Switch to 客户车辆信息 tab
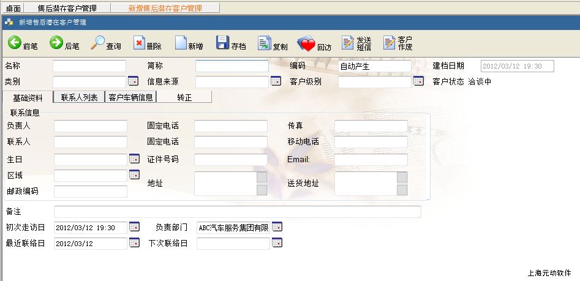This screenshot has width=580, height=281. pyautogui.click(x=130, y=97)
